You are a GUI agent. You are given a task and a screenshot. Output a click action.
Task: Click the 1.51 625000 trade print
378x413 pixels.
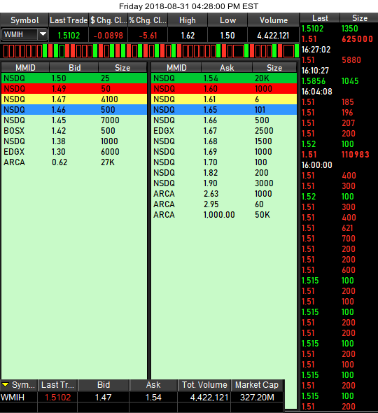coord(339,39)
